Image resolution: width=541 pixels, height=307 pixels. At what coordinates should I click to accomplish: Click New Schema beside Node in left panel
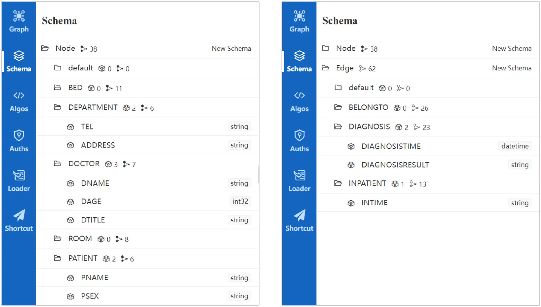231,48
